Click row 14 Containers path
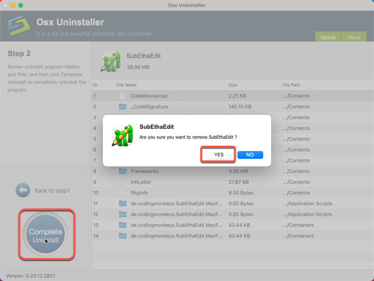 (298, 236)
